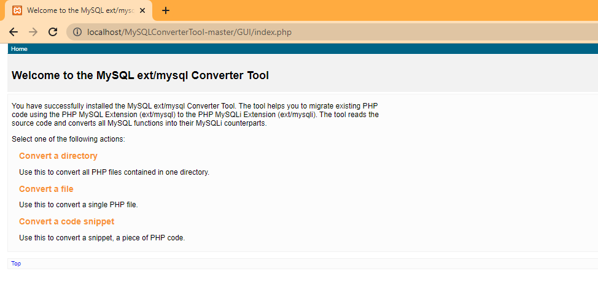Click 'Use this to convert a single PHP file.'
Image resolution: width=598 pixels, height=290 pixels.
pos(79,205)
